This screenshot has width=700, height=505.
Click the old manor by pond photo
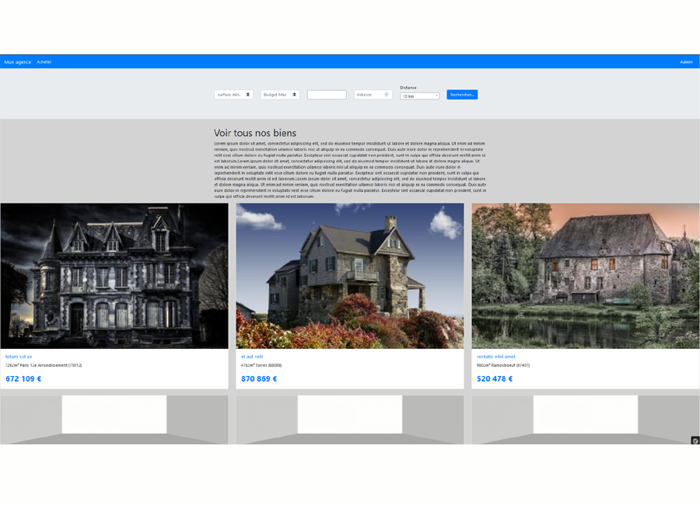585,276
